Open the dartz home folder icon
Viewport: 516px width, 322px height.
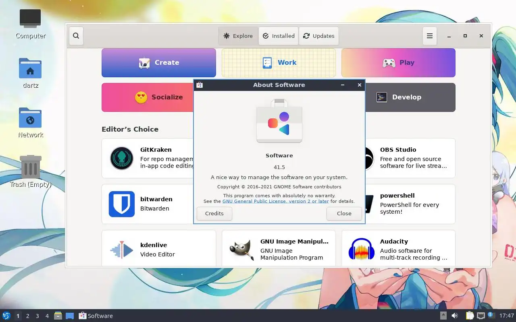pyautogui.click(x=31, y=73)
